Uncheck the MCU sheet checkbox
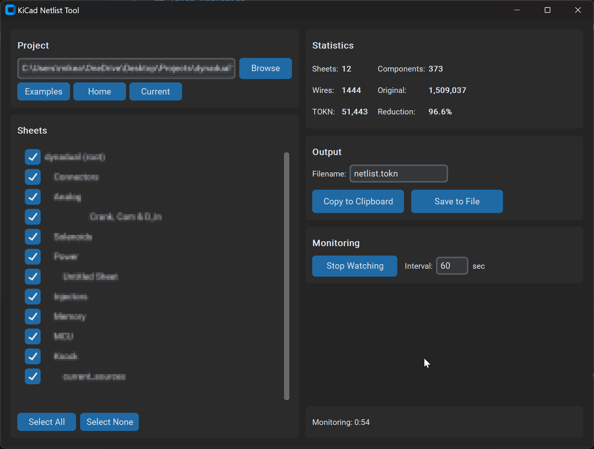 (33, 336)
